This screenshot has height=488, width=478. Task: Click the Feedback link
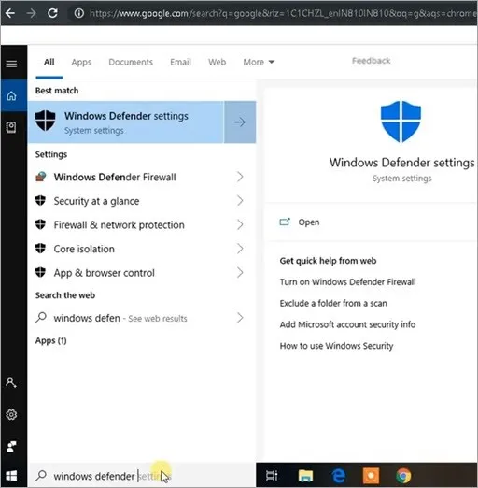click(371, 61)
